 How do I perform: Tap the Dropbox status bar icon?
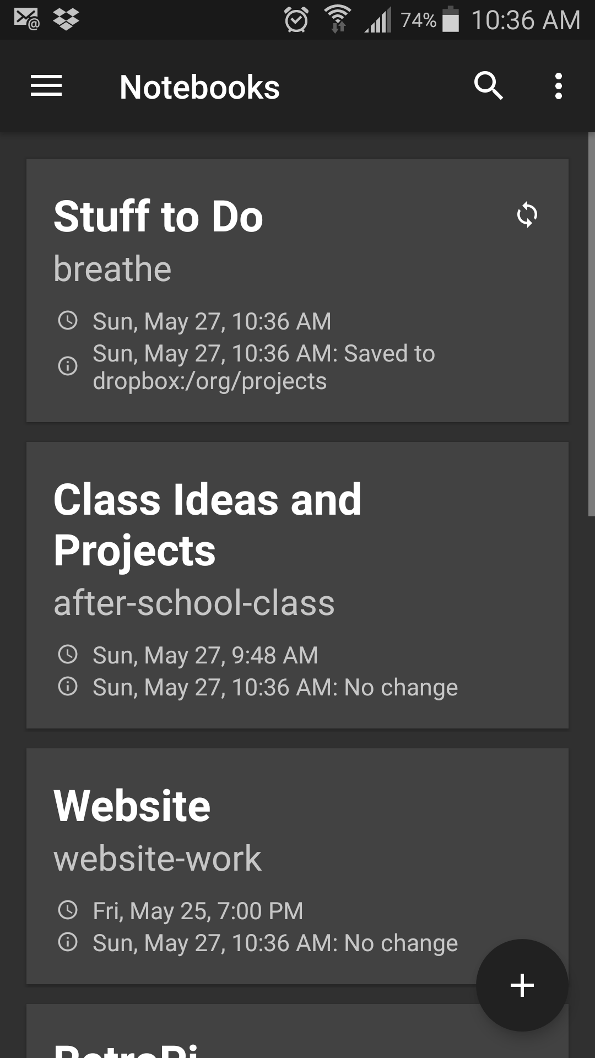click(66, 20)
